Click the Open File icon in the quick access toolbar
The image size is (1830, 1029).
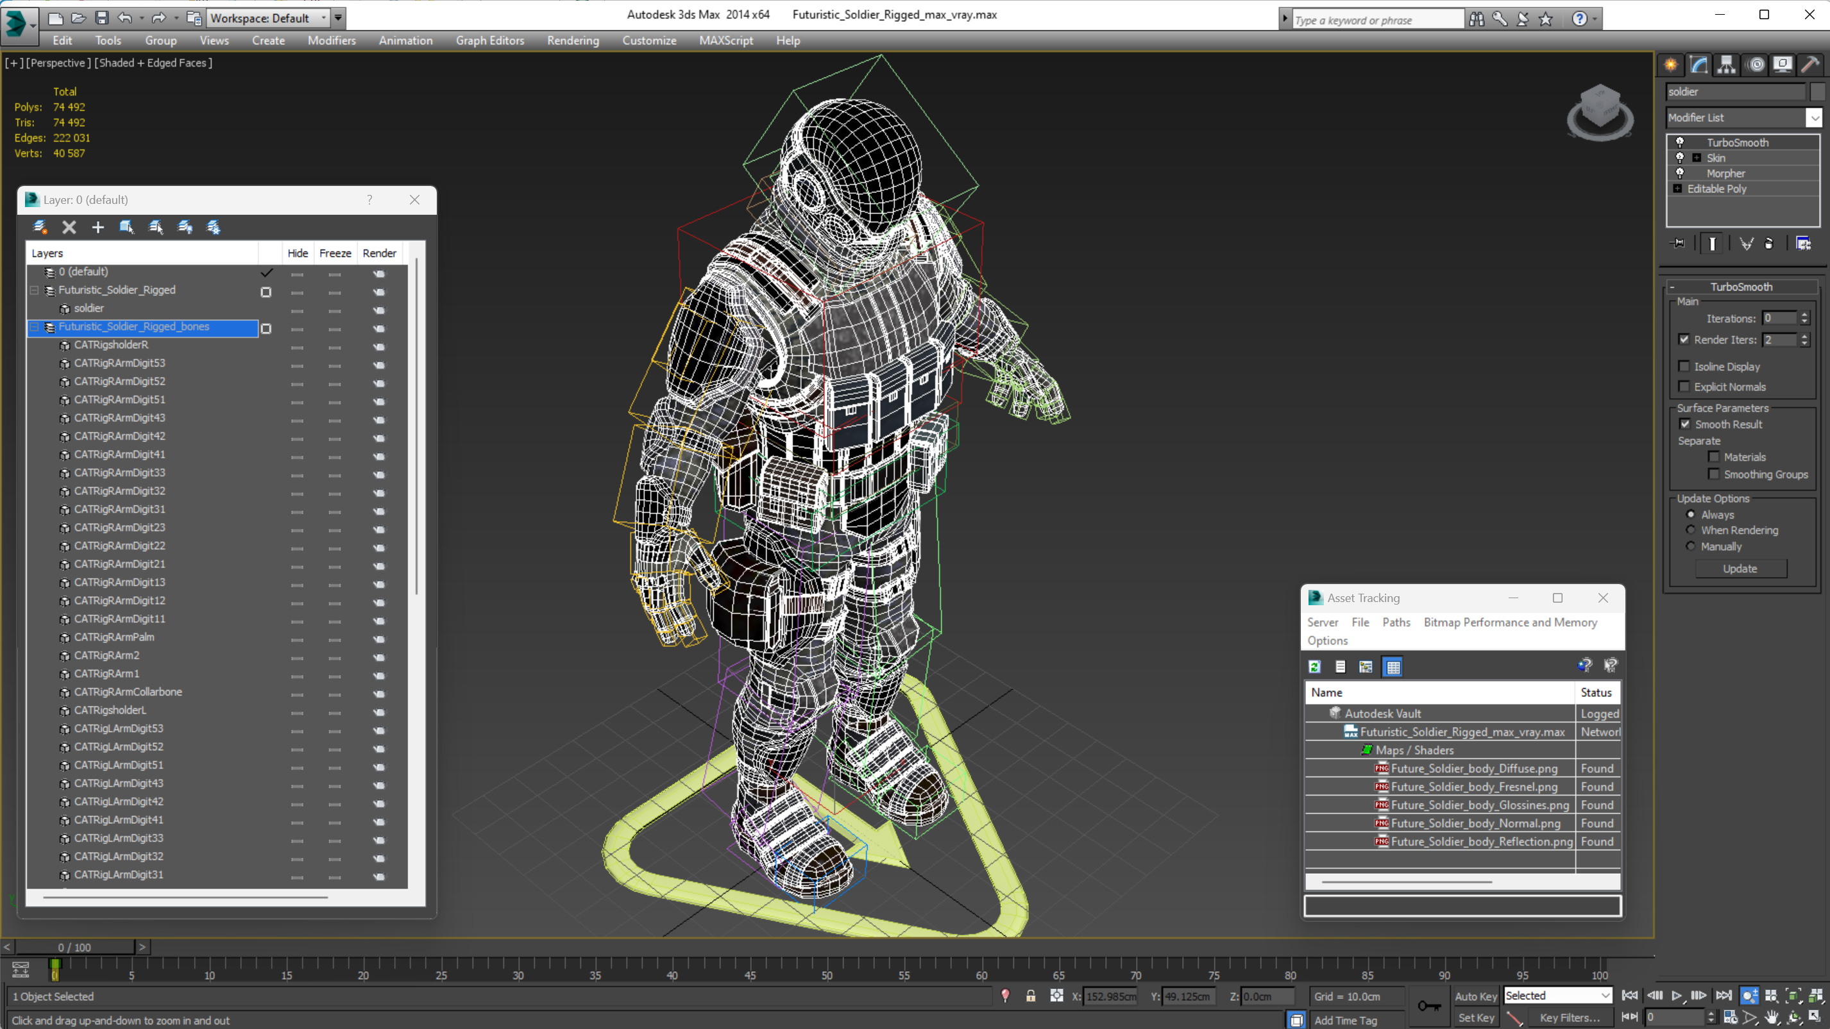(78, 18)
